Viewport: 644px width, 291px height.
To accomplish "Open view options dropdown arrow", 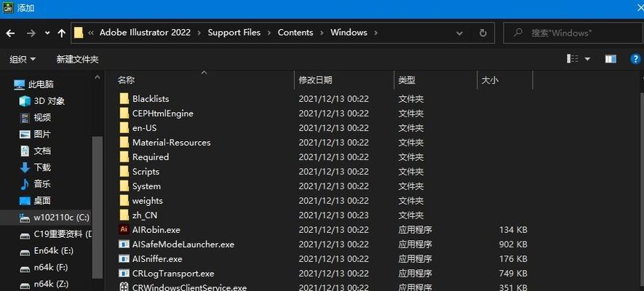I will coord(587,59).
